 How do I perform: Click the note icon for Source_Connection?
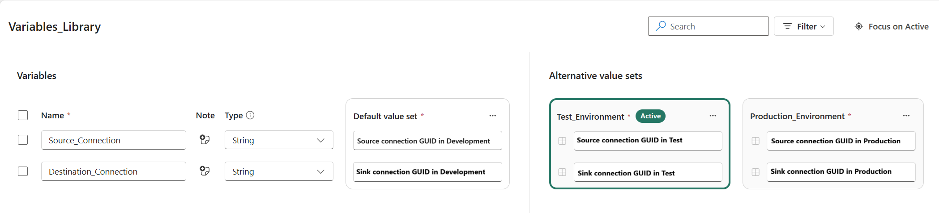coord(205,140)
